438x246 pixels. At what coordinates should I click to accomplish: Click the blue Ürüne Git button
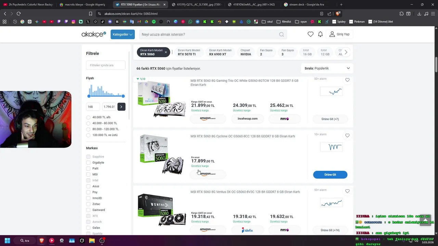pyautogui.click(x=330, y=175)
